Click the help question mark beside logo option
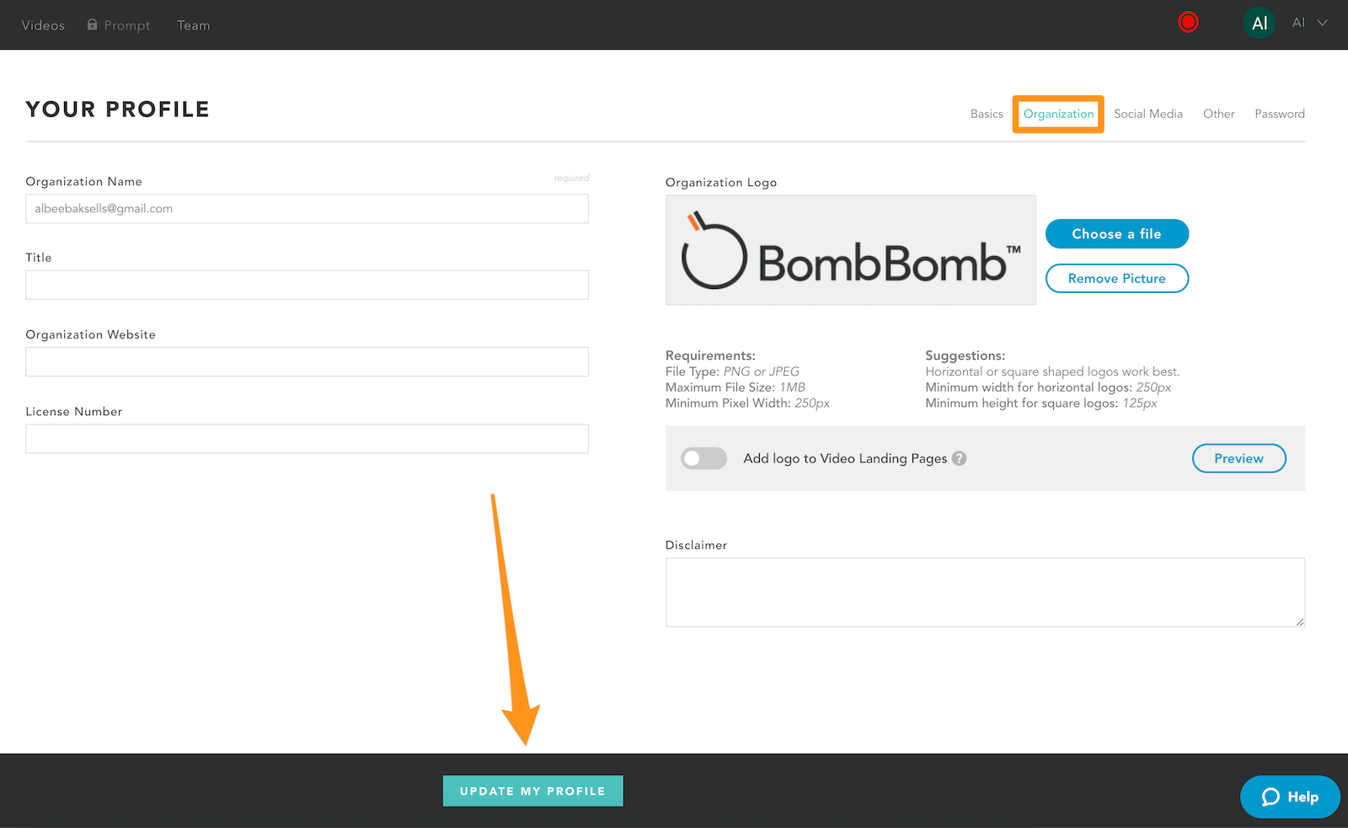 coord(959,458)
